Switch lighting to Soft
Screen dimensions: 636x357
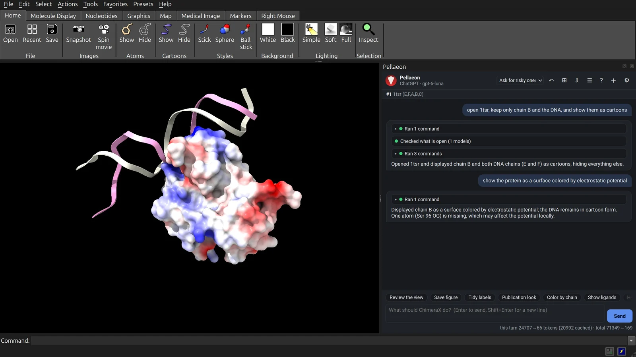pyautogui.click(x=331, y=33)
